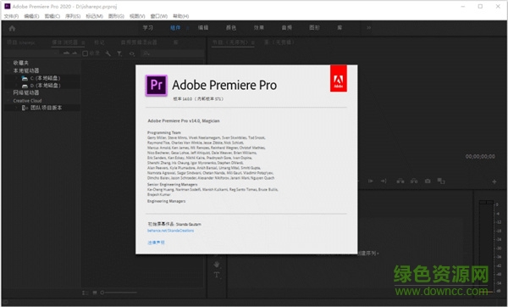
Task: Switch to the 学习 workspace
Action: (x=147, y=28)
